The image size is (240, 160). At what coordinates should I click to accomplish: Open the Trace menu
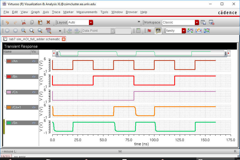56,12
